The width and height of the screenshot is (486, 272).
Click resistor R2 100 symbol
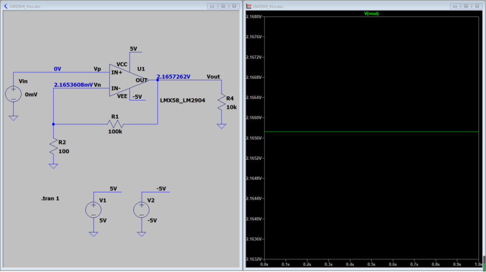tap(53, 146)
